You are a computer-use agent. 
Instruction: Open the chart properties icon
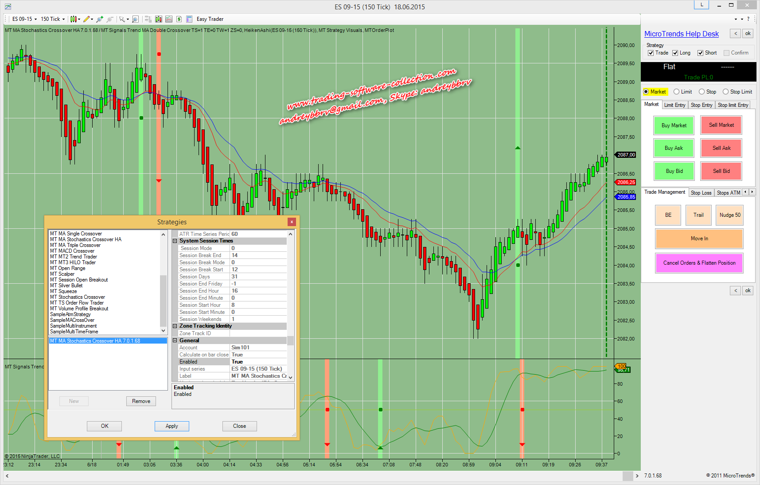point(189,19)
